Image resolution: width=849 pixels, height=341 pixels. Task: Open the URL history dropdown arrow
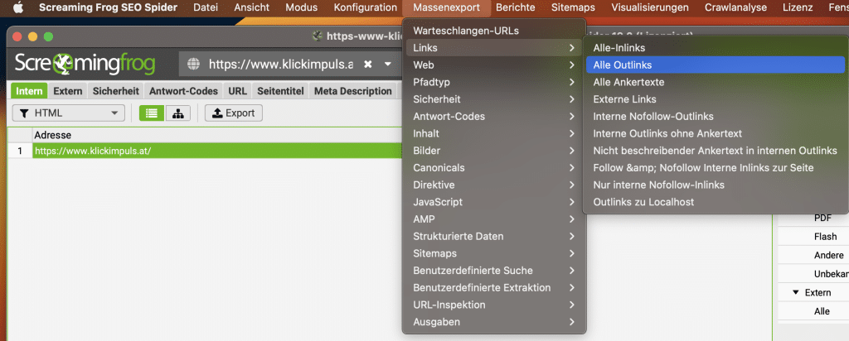[x=387, y=65]
